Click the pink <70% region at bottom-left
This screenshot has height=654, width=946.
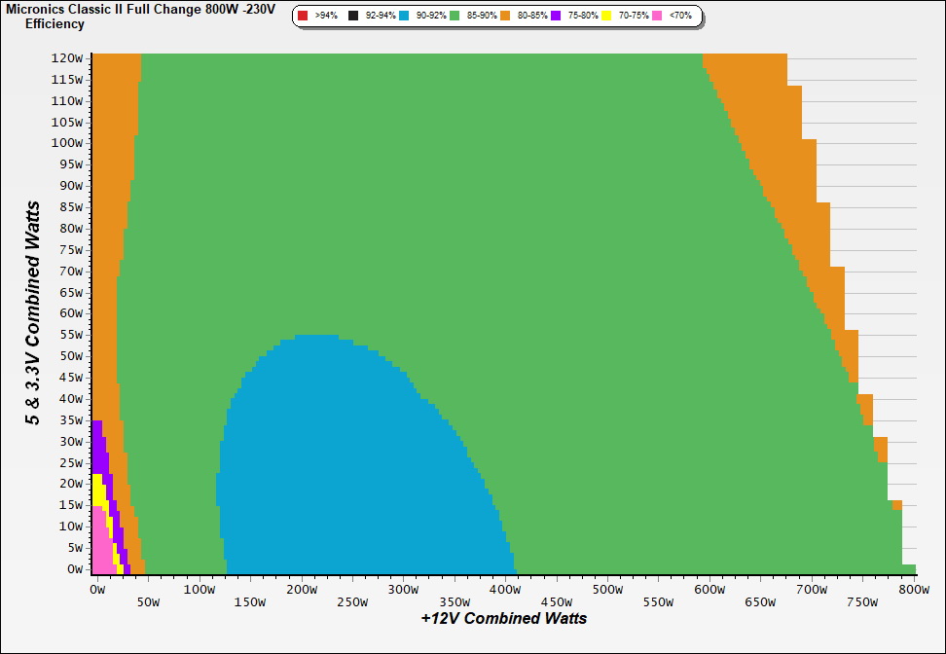[x=101, y=550]
